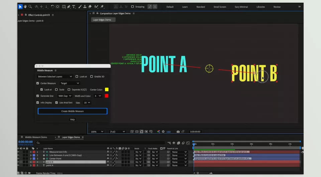Viewport: 321px width, 177px height.
Task: Switch to the Default workspace
Action: (x=170, y=7)
